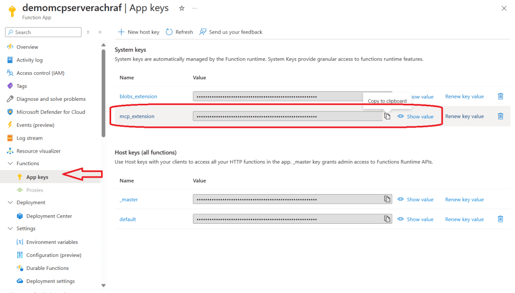Delete the blobs_extension system key
The height and width of the screenshot is (293, 515).
[x=500, y=96]
